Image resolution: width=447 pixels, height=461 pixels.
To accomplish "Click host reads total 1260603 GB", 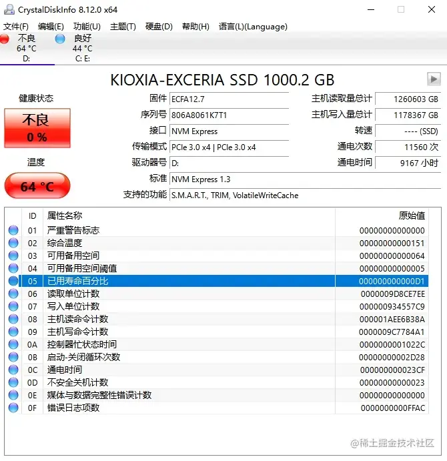I will [x=408, y=99].
